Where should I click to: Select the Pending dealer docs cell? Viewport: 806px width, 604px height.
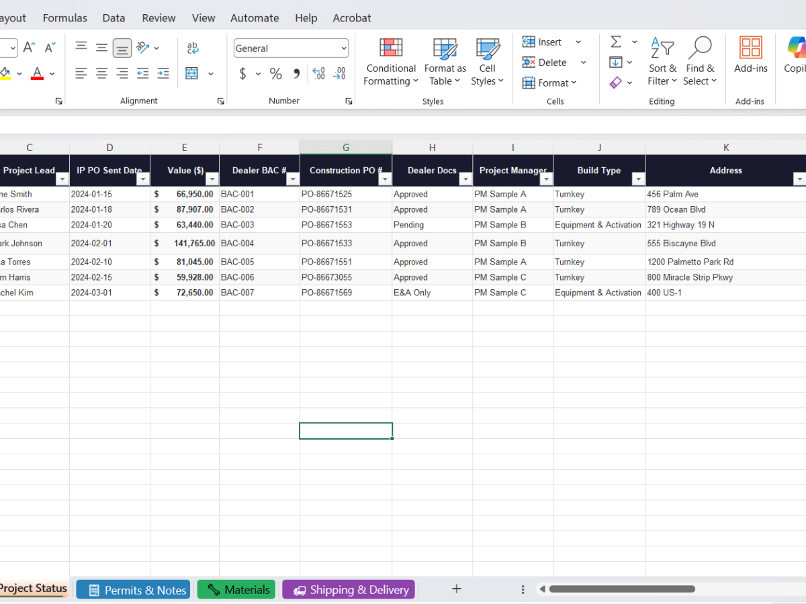click(433, 225)
